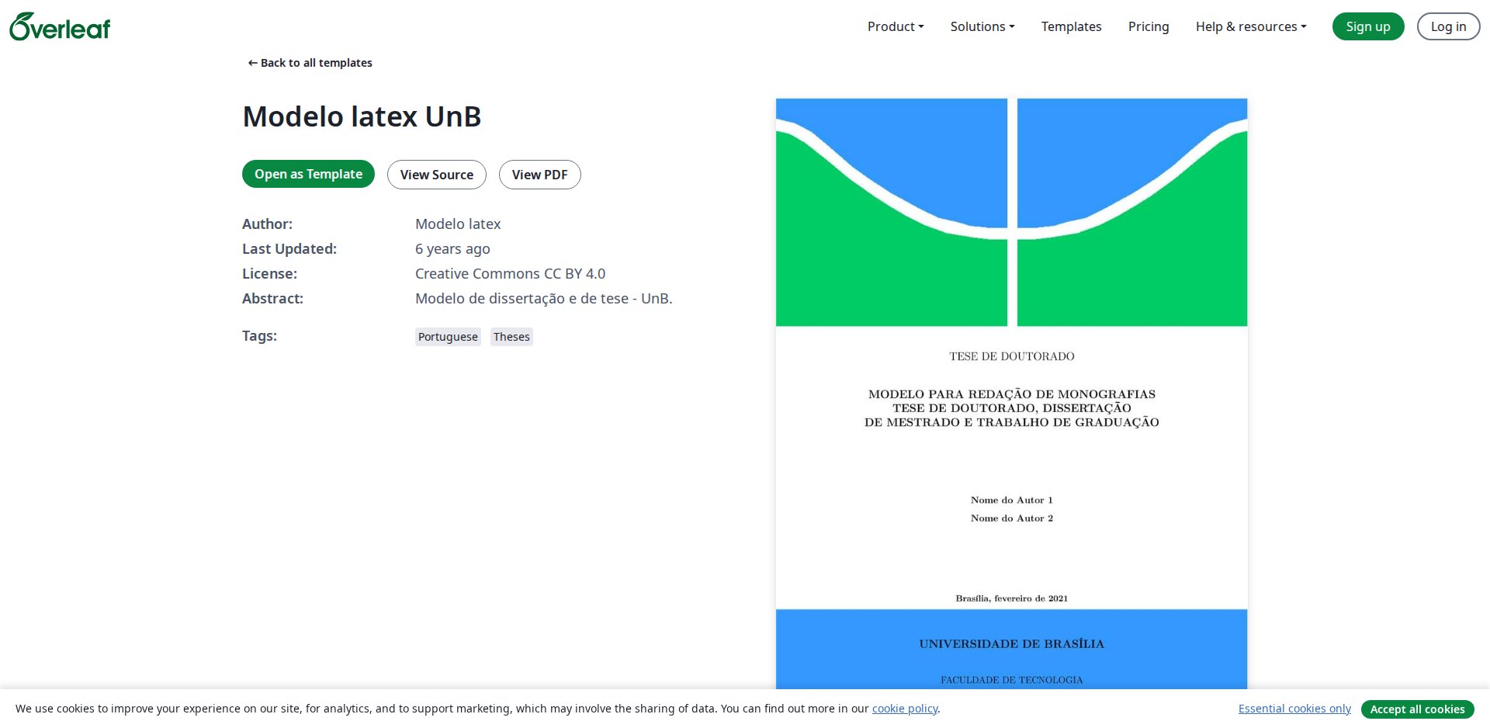Click the '6 years ago' value
This screenshot has height=728, width=1490.
point(452,248)
